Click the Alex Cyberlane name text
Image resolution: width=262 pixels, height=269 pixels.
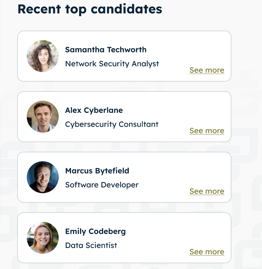point(94,110)
